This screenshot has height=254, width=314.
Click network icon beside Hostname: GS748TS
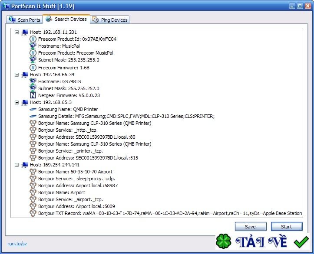pyautogui.click(x=33, y=81)
